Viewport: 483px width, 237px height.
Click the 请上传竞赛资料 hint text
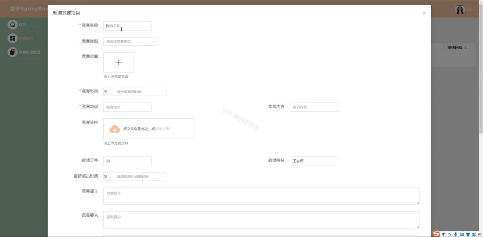point(116,143)
